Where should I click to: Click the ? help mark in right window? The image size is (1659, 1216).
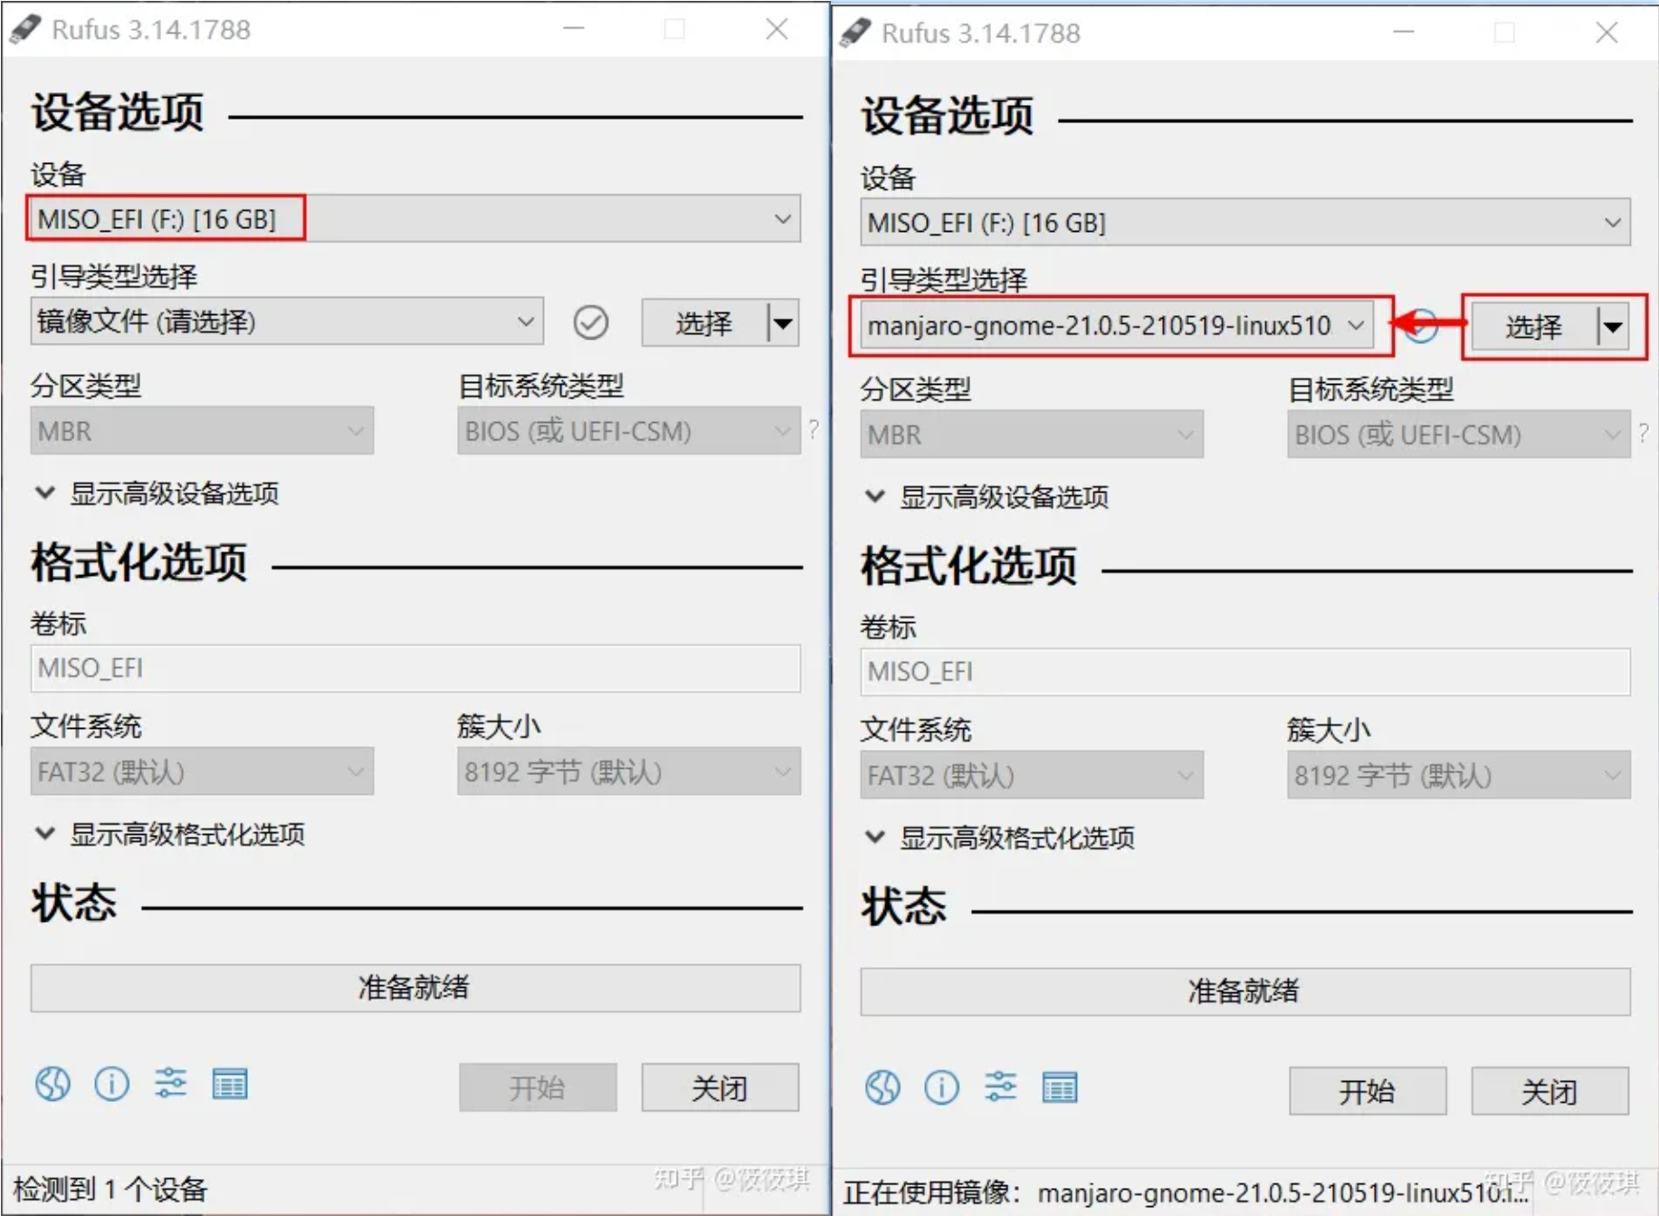pyautogui.click(x=1644, y=433)
